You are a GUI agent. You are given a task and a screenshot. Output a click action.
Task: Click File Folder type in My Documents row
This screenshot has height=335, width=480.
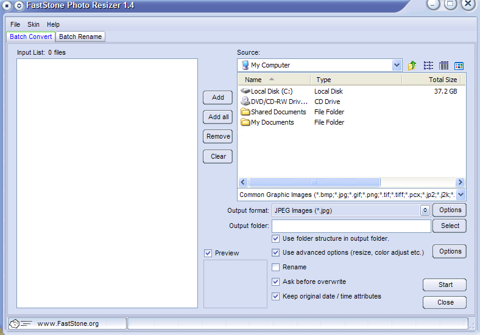(329, 122)
